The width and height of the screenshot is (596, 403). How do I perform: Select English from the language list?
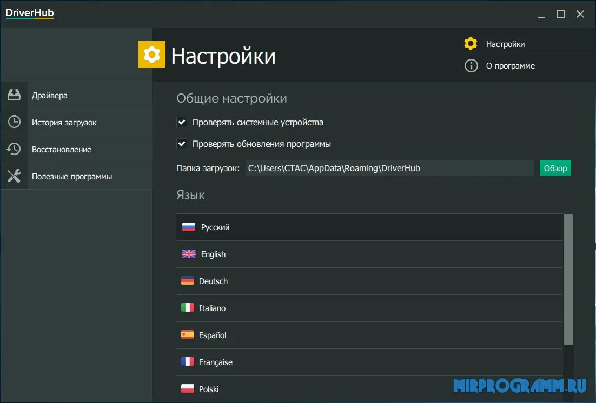(213, 254)
